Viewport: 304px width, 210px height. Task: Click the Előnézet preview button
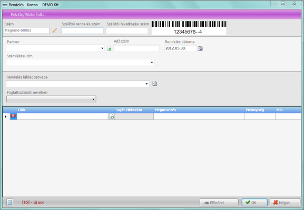click(x=219, y=203)
